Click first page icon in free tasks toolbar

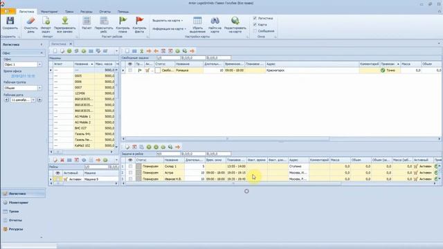[x=127, y=51]
